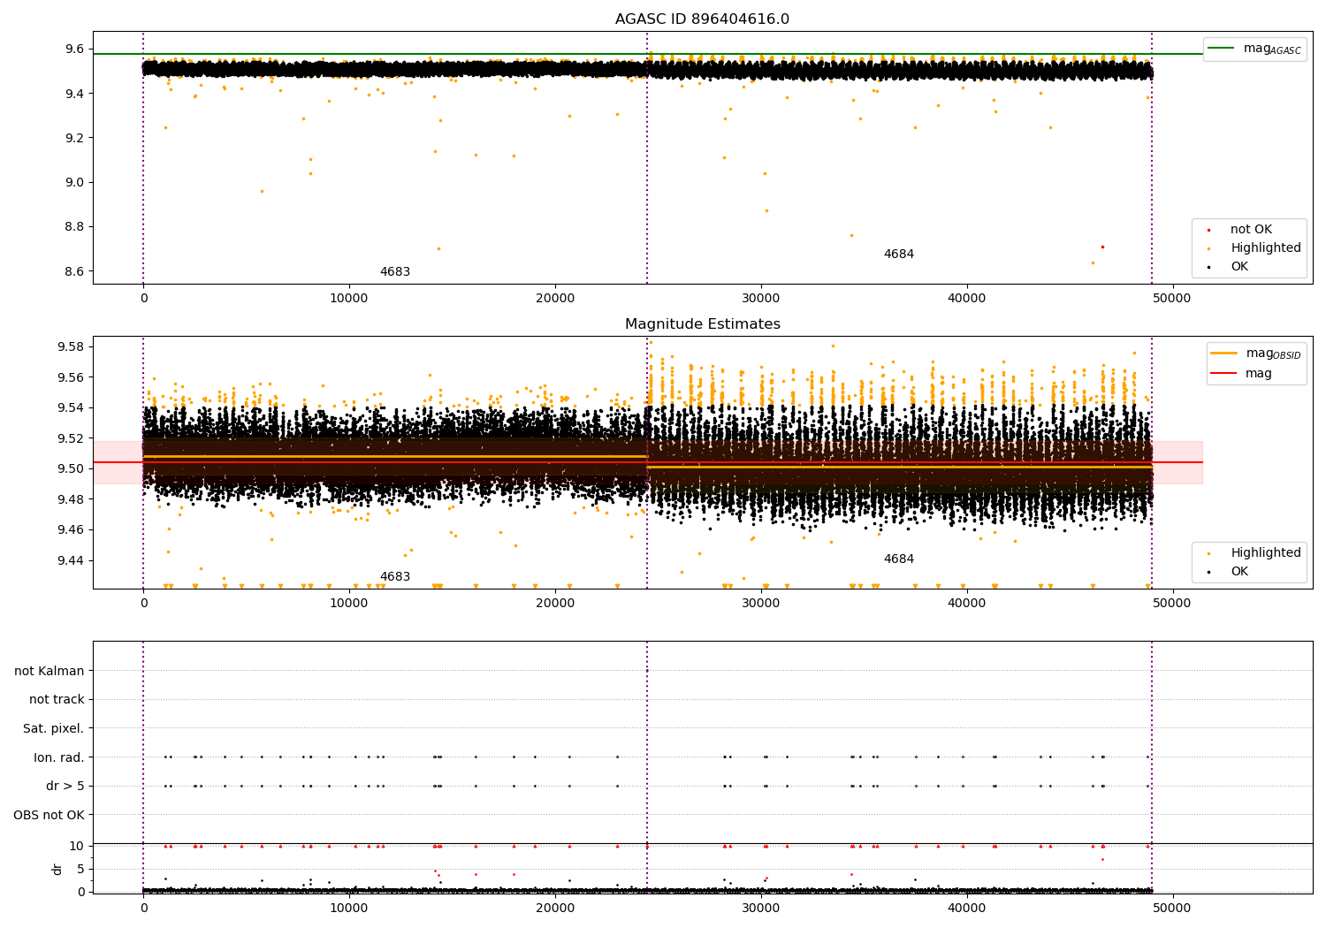Click the 'OBS not OK' row label
This screenshot has height=928, width=1326.
click(49, 815)
